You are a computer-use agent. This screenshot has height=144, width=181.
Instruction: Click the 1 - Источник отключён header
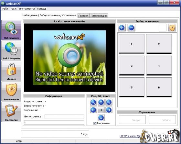[69, 21]
